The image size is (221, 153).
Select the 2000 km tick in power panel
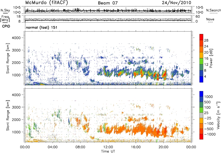point(16,62)
